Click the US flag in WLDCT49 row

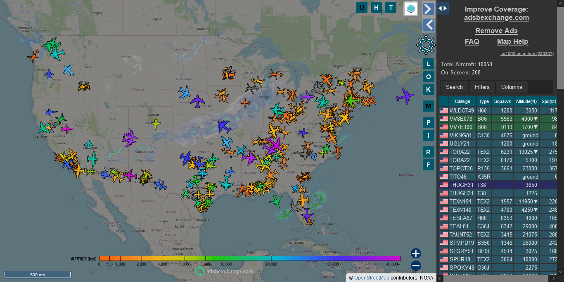pyautogui.click(x=444, y=110)
